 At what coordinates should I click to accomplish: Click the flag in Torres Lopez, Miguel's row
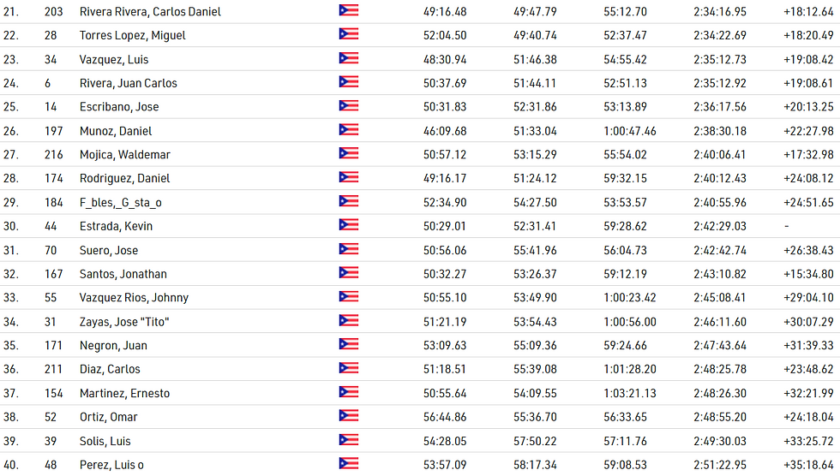348,35
